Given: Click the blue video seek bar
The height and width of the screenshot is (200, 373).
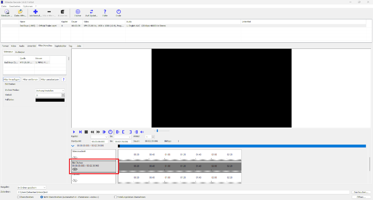Looking at the screenshot, I should point(242,146).
